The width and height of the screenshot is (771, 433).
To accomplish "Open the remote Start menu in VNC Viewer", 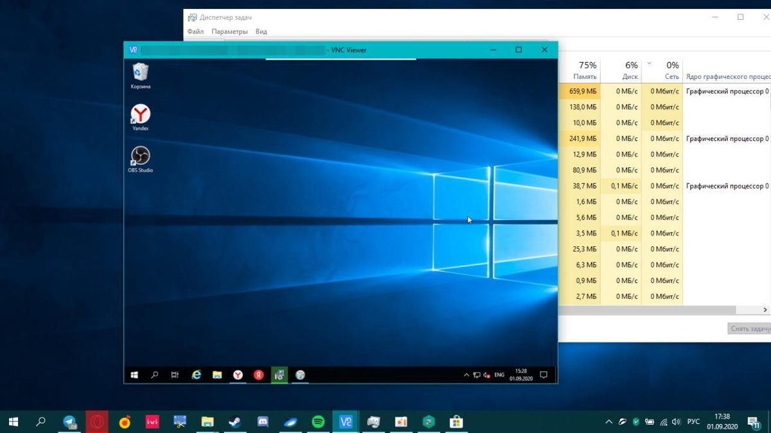I will [134, 375].
